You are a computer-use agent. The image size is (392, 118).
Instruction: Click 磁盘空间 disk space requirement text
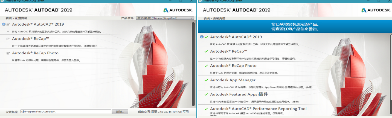pyautogui.click(x=163, y=112)
